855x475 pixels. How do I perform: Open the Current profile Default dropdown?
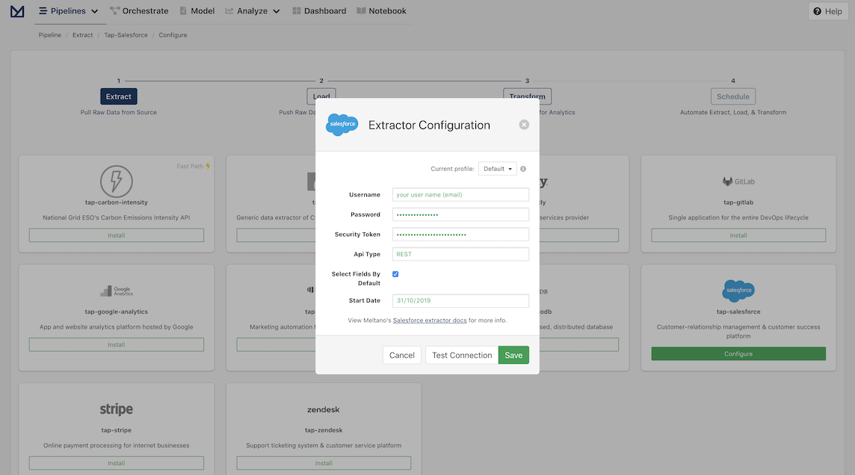point(497,169)
